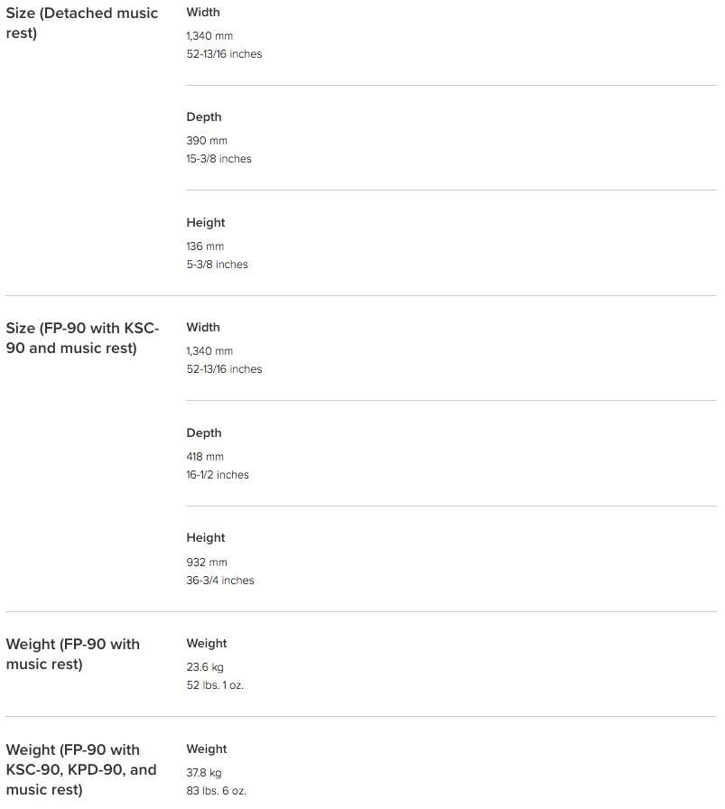
Task: Click the Height label above 932 mm
Action: tap(205, 537)
